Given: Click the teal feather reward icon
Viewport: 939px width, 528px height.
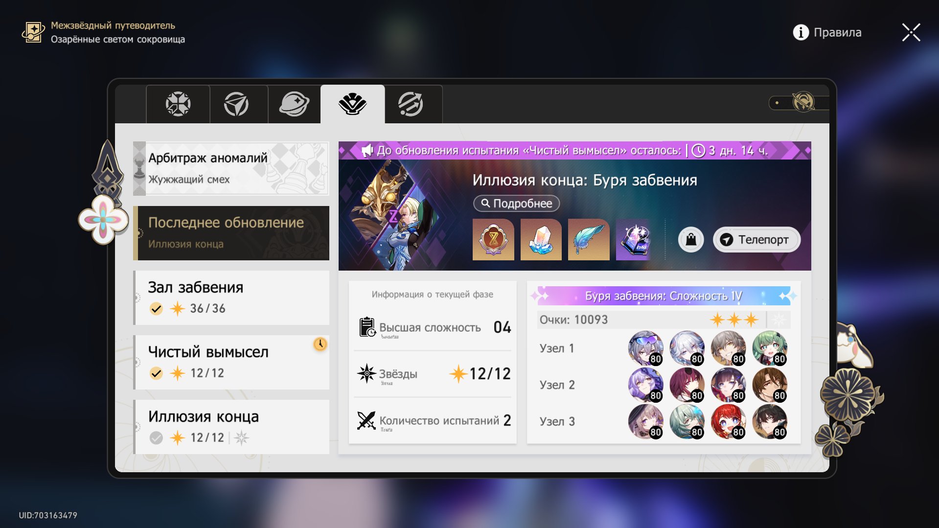Looking at the screenshot, I should (589, 240).
